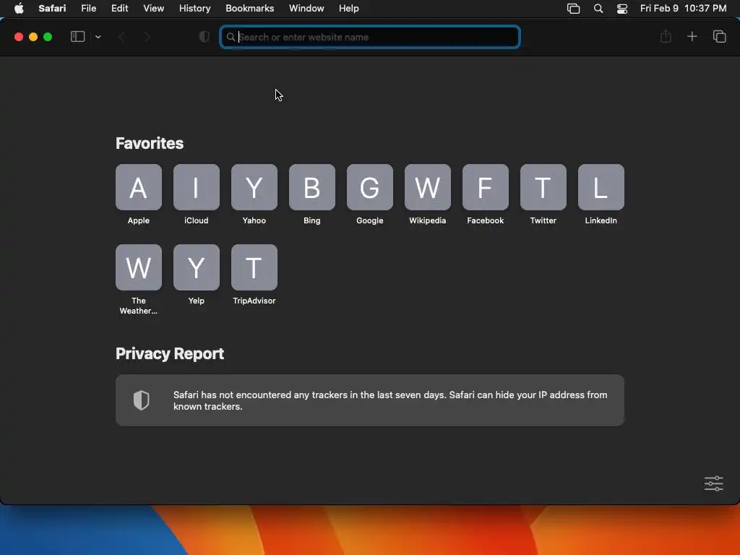Open the Privacy Report card

click(370, 400)
